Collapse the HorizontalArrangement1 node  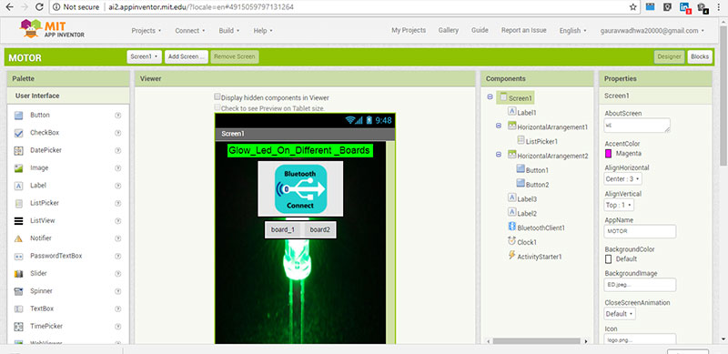[499, 126]
